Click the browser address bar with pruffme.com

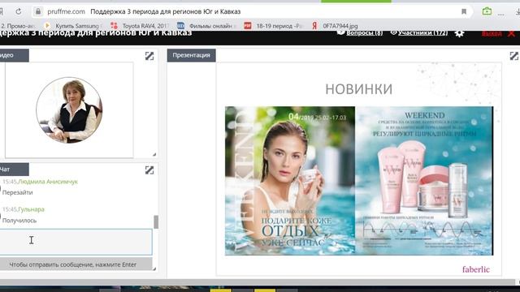click(x=252, y=11)
